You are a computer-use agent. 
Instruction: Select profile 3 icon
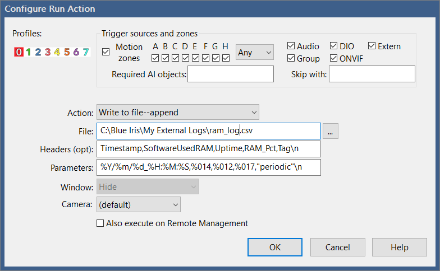click(48, 52)
